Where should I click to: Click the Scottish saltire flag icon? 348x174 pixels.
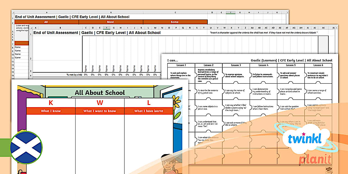coord(26,147)
